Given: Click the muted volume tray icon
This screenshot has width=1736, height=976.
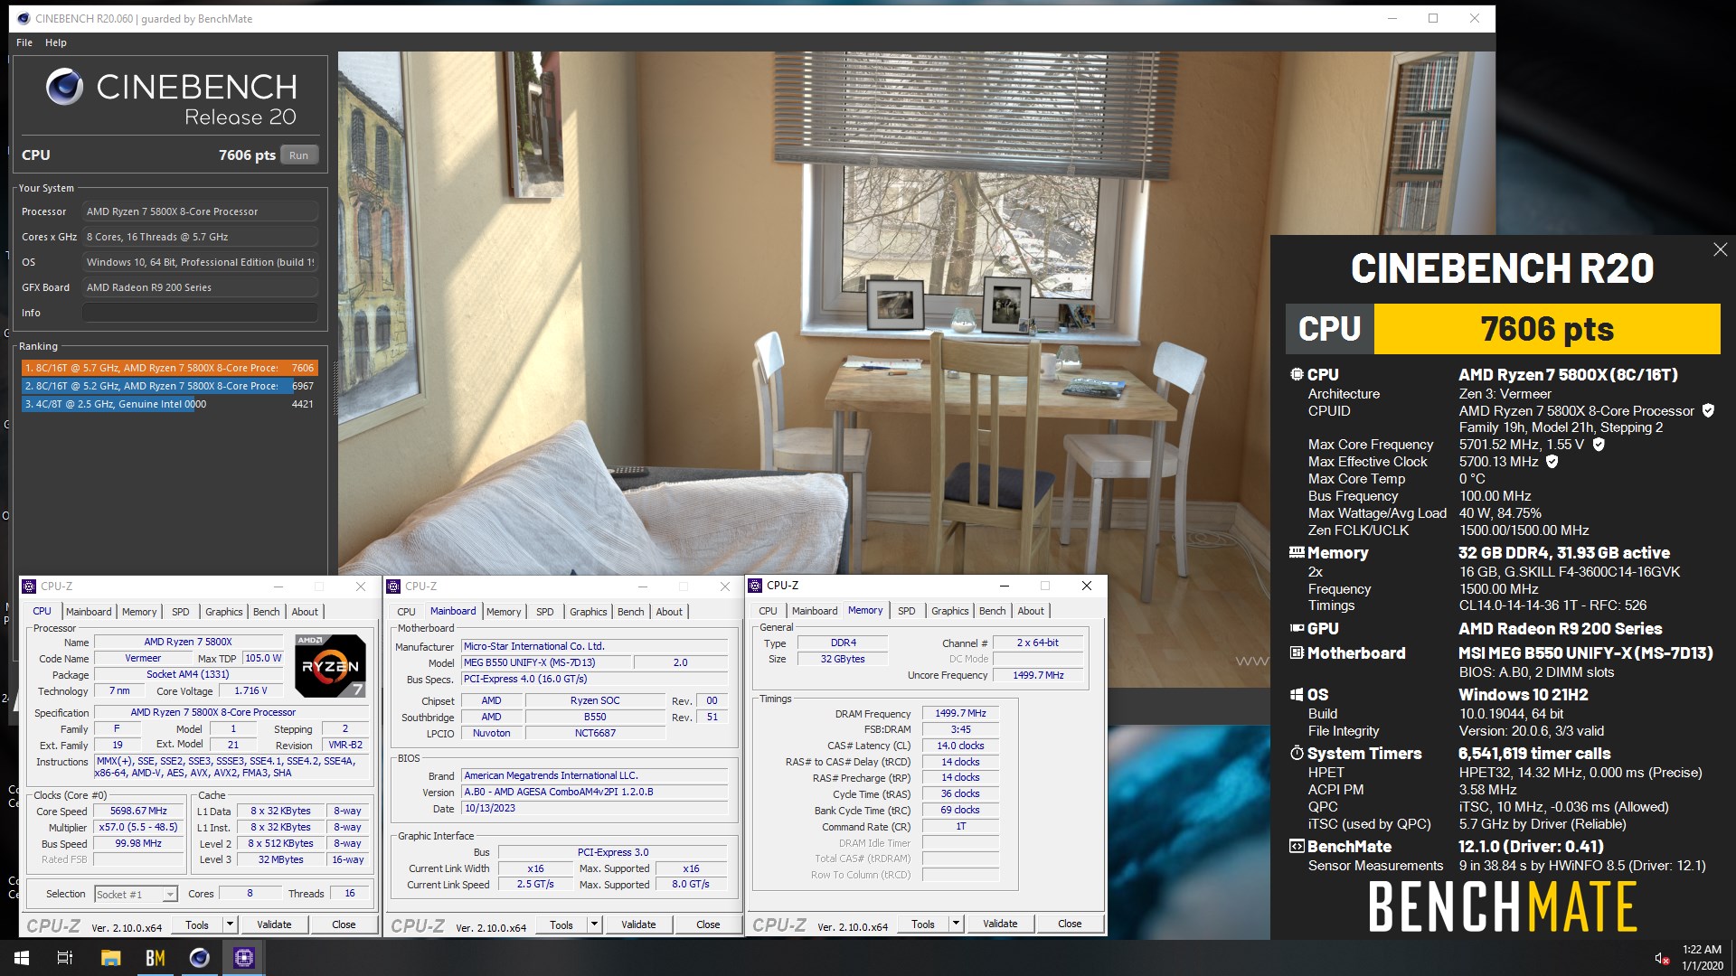Looking at the screenshot, I should (x=1662, y=959).
